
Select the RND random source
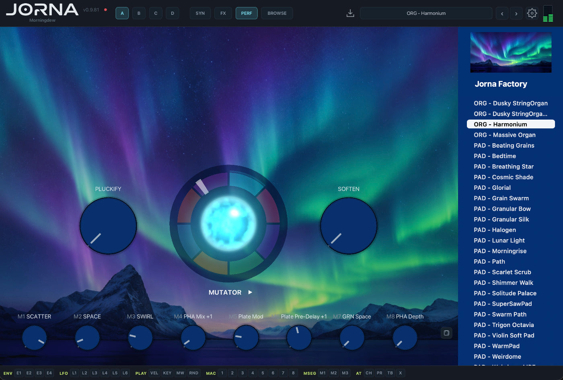click(194, 373)
